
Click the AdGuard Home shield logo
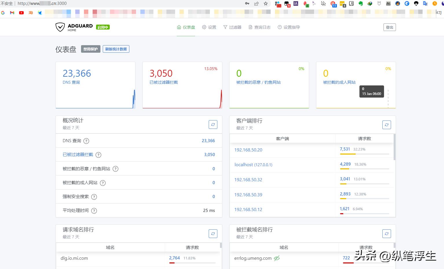60,27
